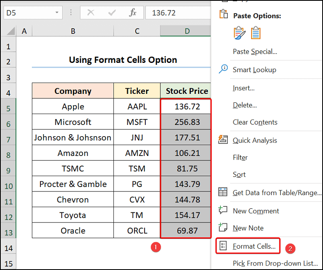
Task: Choose Paste Special from context menu
Action: [x=255, y=52]
